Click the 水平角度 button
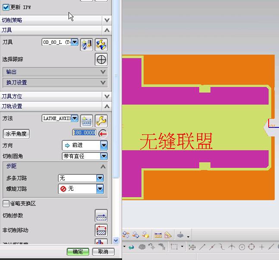Screen dimensions: 279x260 tap(16, 134)
